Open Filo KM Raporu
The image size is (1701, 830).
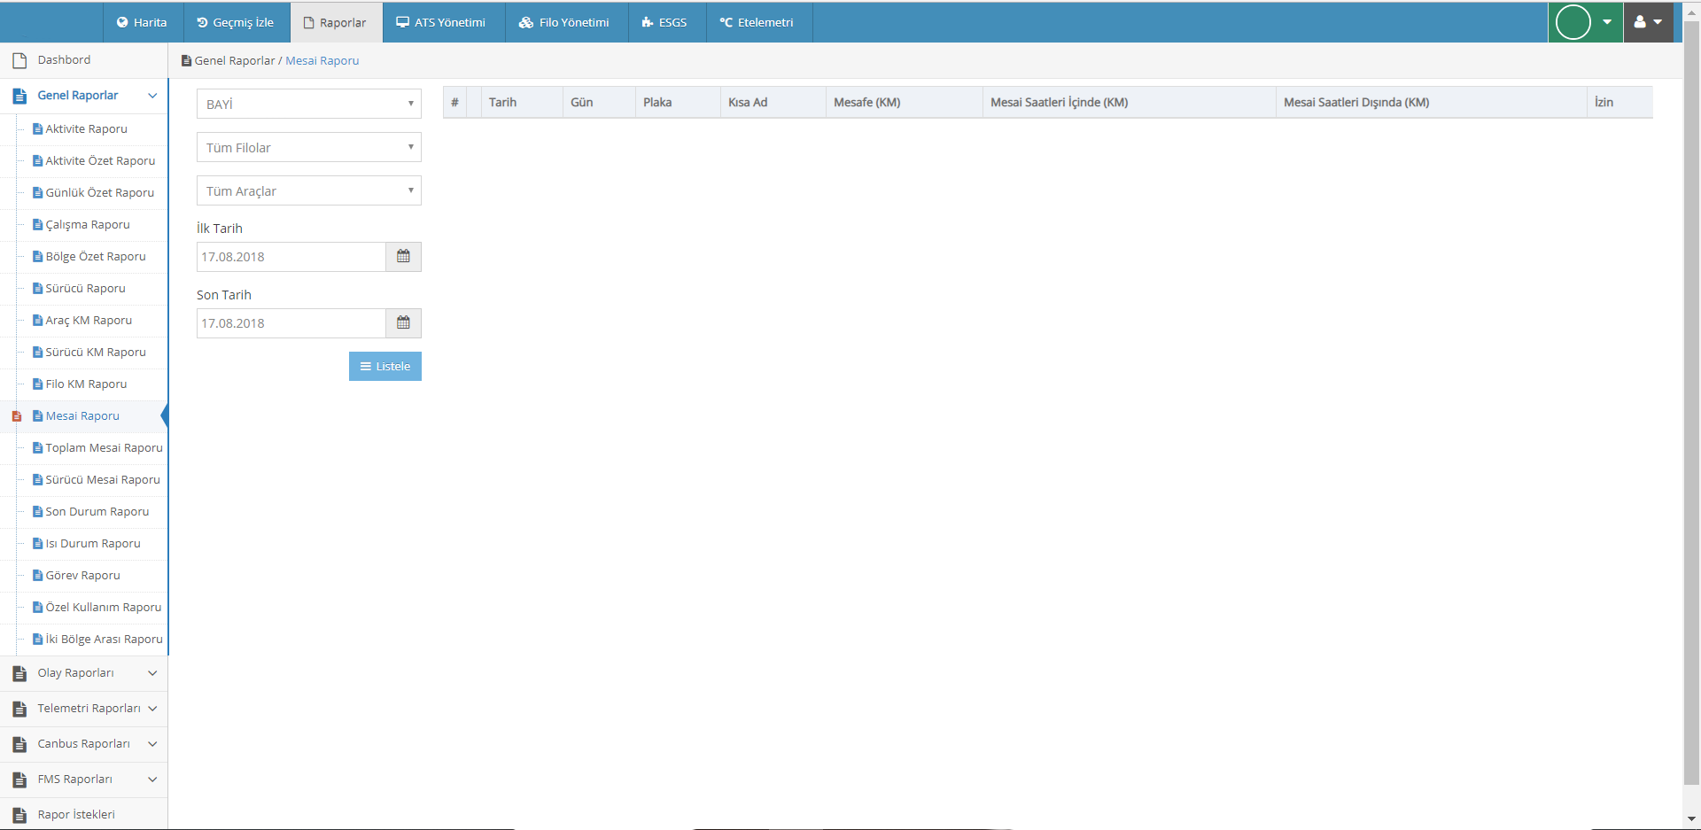[86, 384]
